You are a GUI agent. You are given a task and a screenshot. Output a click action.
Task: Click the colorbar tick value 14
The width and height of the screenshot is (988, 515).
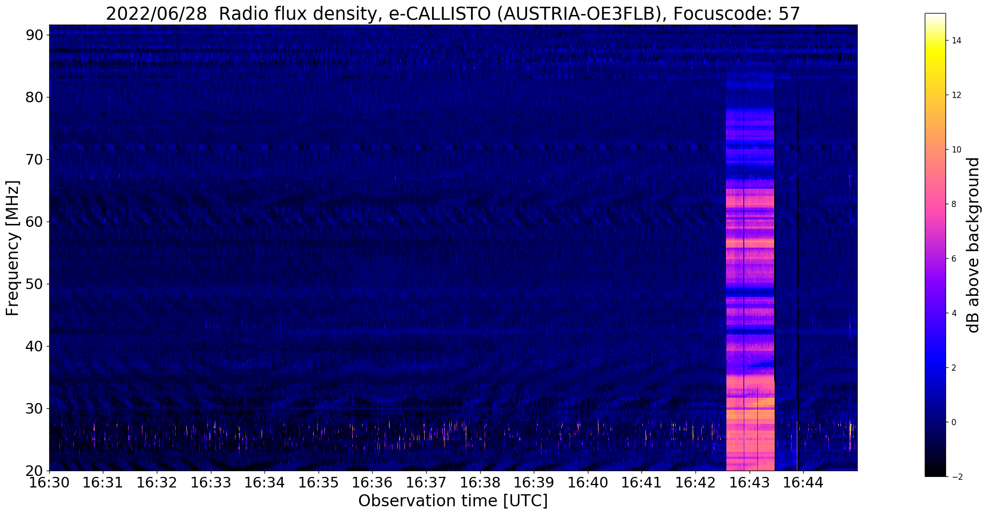[x=956, y=41]
